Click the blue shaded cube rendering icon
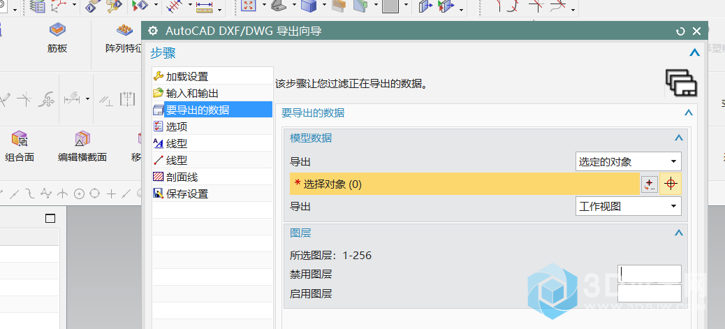 [x=308, y=6]
